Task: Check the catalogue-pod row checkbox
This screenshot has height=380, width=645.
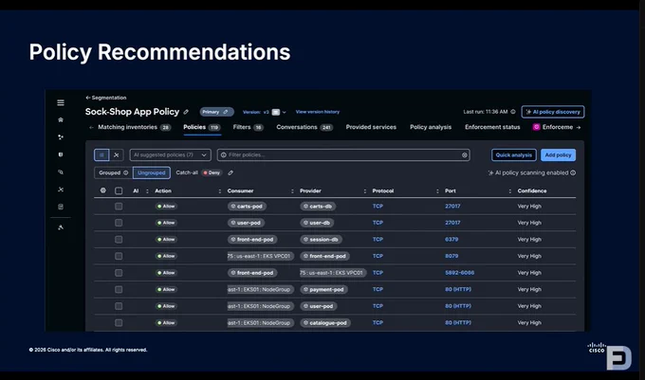Action: point(119,323)
